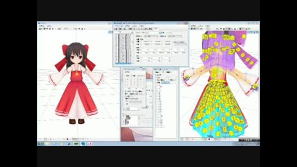Screen dimensions: 297x167
Task: Open the Edit menu in PMX editor window
Action: click(x=127, y=26)
